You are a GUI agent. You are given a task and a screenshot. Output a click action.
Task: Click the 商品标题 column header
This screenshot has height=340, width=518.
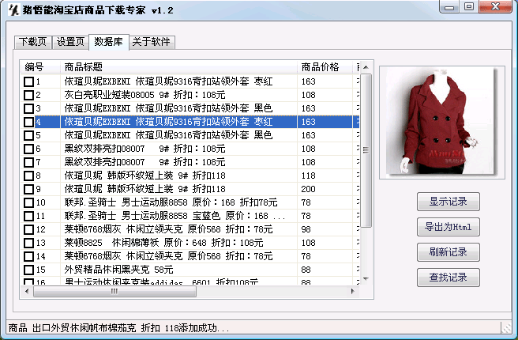point(178,67)
